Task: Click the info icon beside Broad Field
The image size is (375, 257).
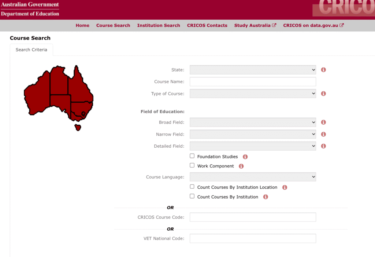Action: tap(323, 122)
